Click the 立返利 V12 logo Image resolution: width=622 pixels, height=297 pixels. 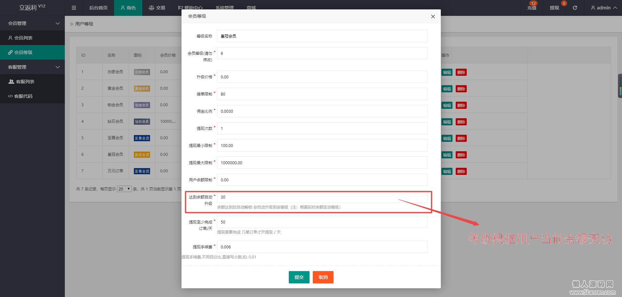pos(32,7)
